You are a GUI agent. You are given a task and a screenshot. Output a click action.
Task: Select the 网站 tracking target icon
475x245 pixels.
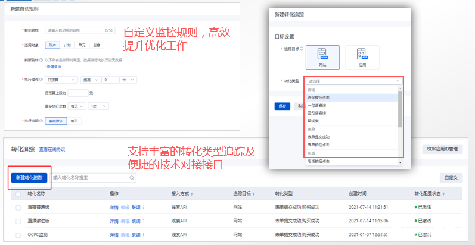click(x=322, y=58)
